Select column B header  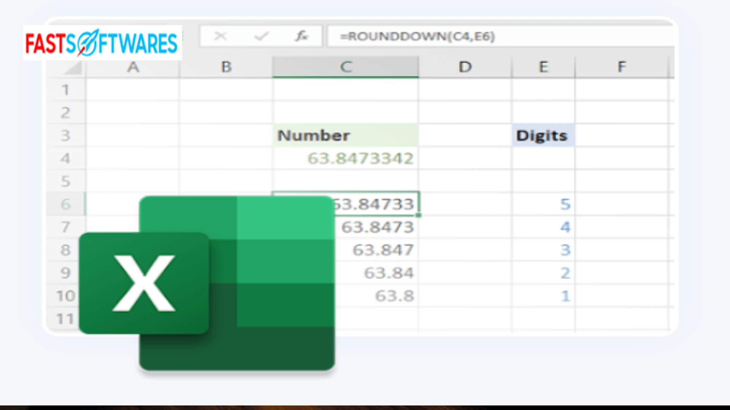point(226,67)
